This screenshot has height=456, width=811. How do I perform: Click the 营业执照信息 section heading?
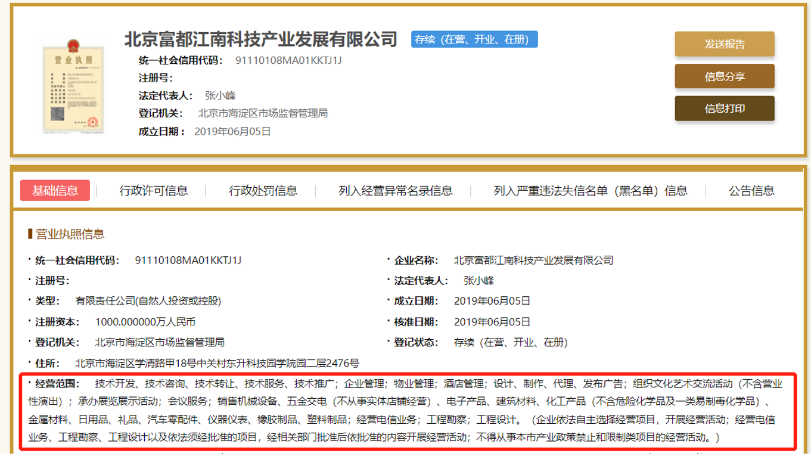click(x=70, y=234)
